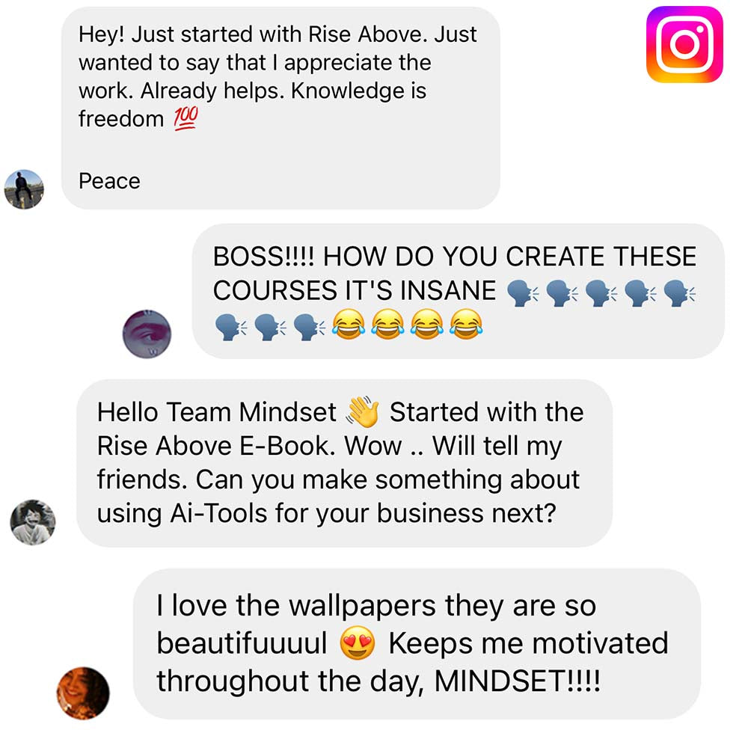
Task: Select the 'Knowledge is freedom' message bubble
Action: tap(280, 108)
